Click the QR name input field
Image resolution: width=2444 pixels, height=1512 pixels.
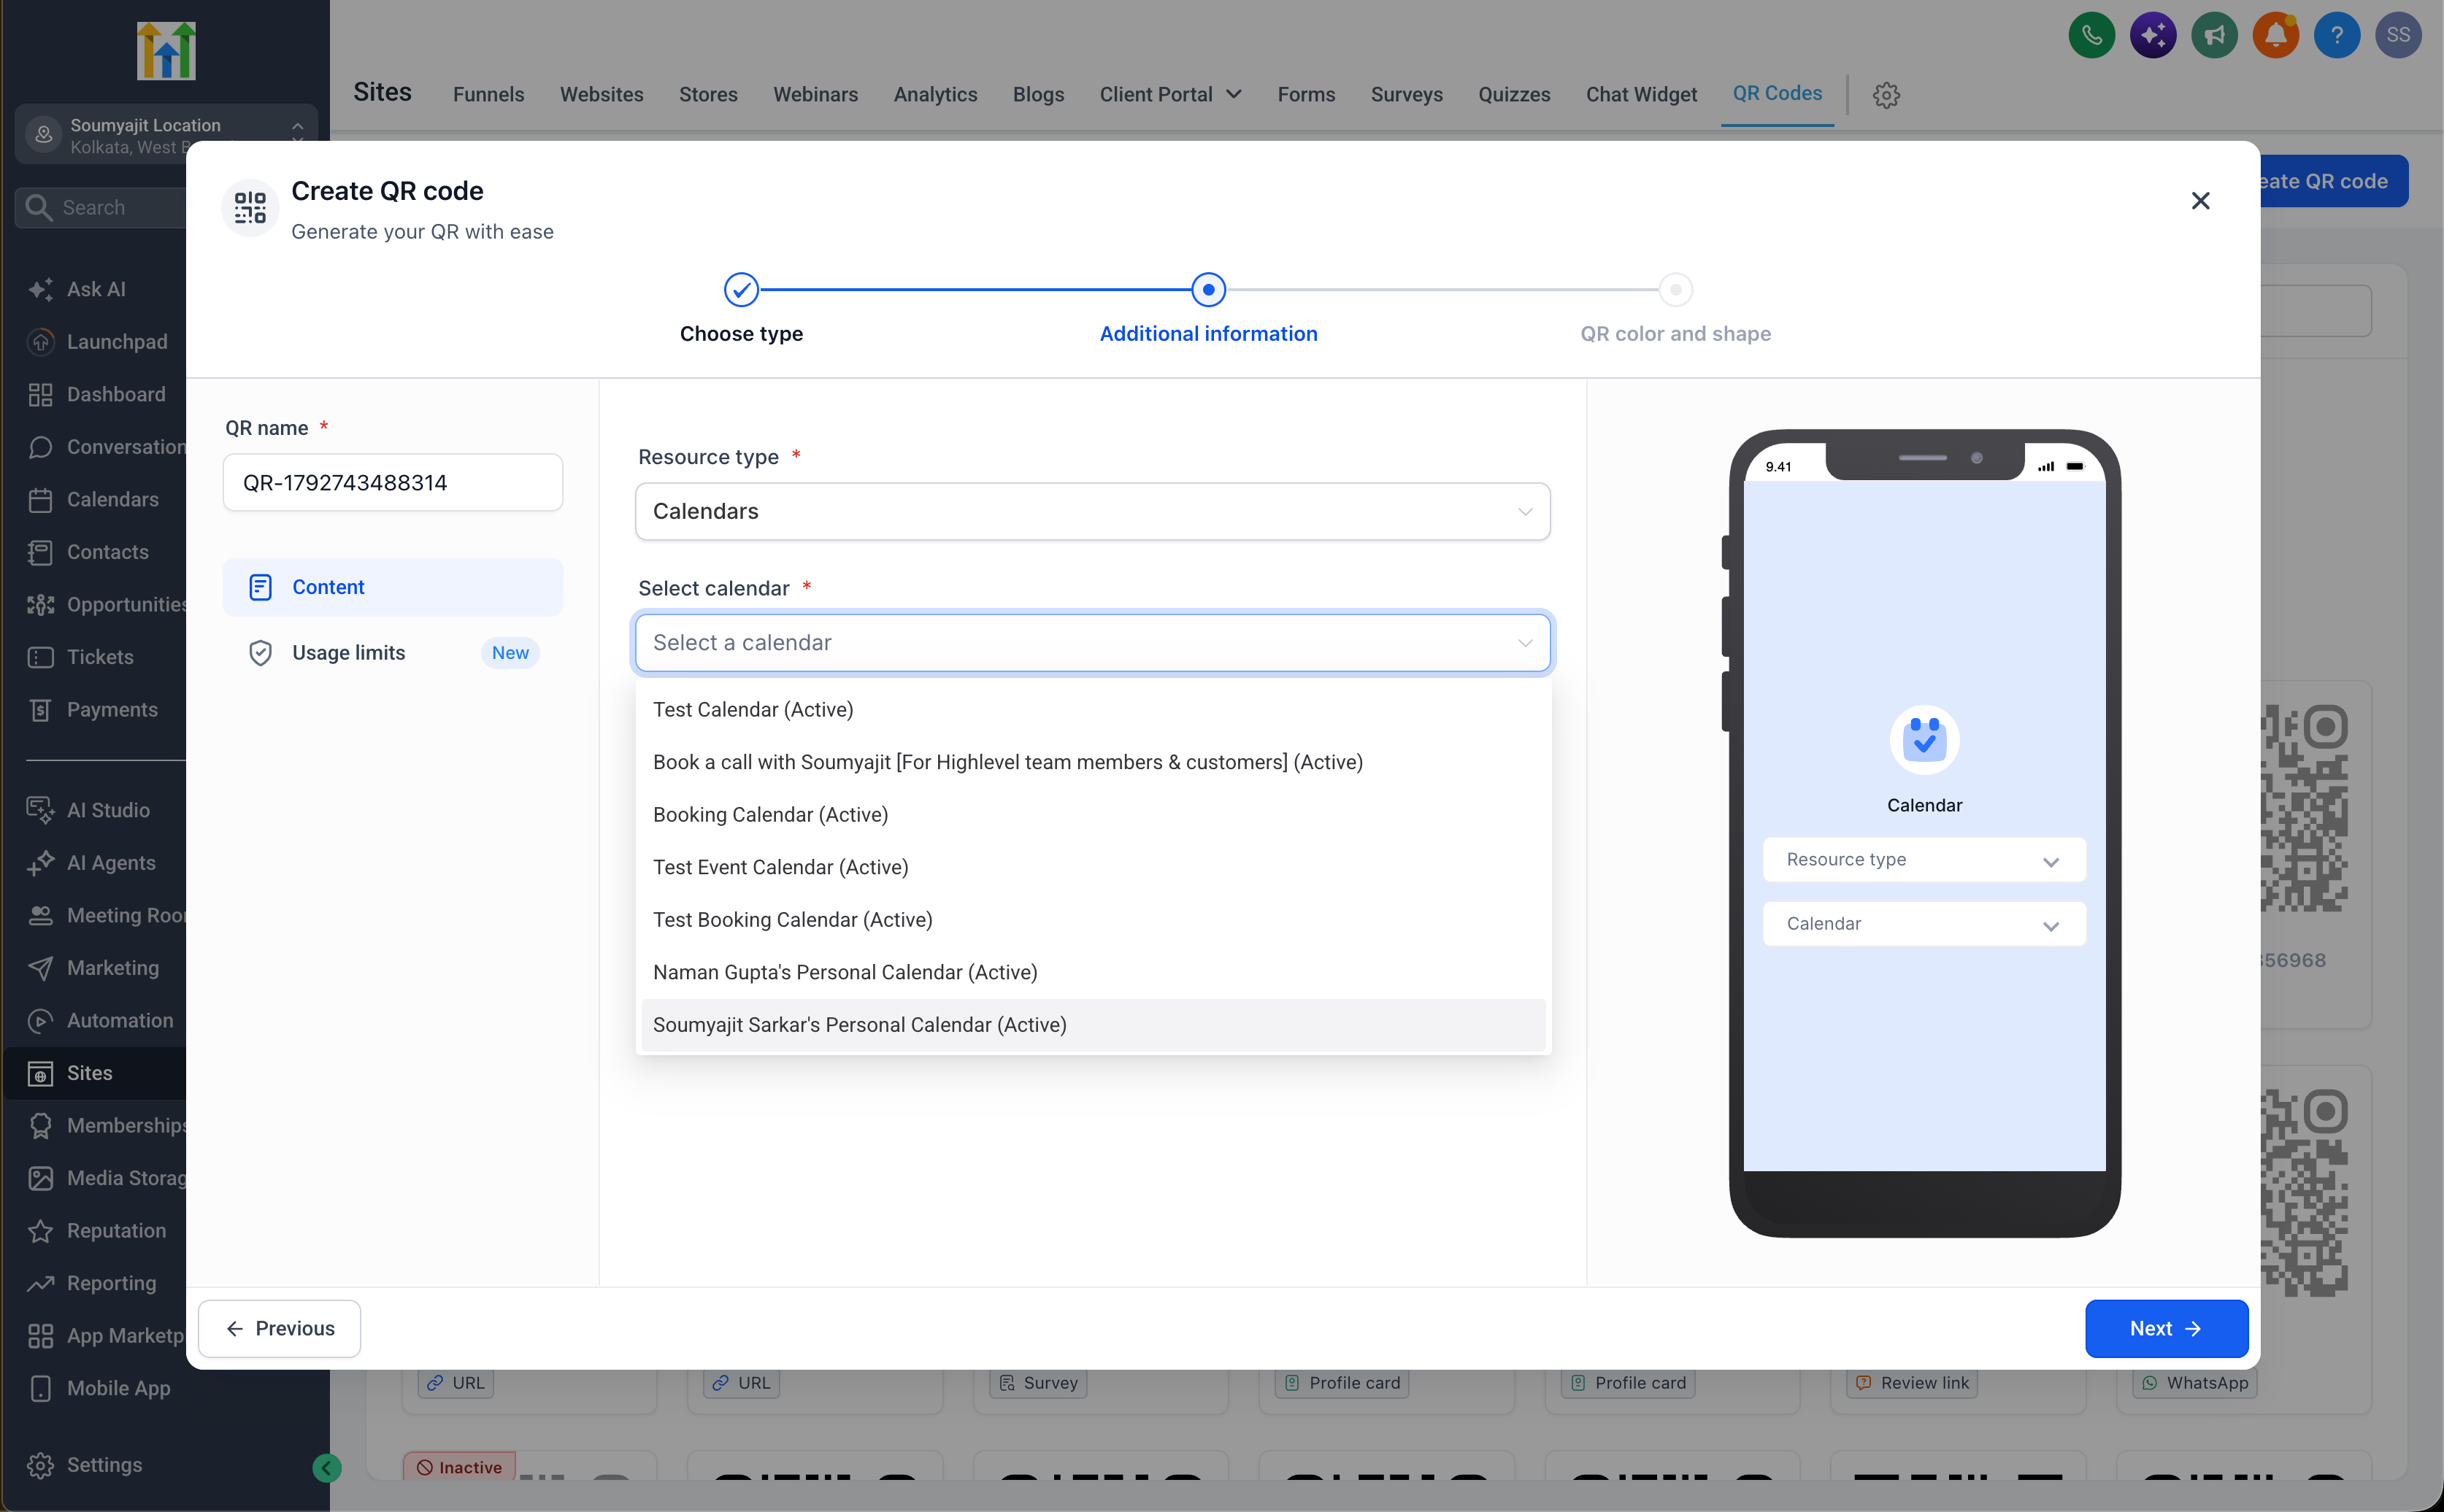click(392, 483)
